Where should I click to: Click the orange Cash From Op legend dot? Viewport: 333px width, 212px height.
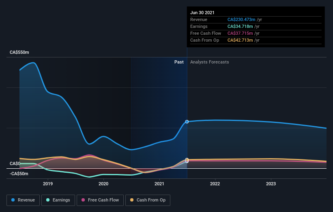pyautogui.click(x=132, y=200)
